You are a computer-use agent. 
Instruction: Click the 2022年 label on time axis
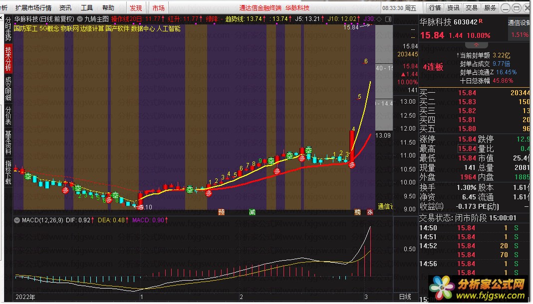(x=25, y=297)
